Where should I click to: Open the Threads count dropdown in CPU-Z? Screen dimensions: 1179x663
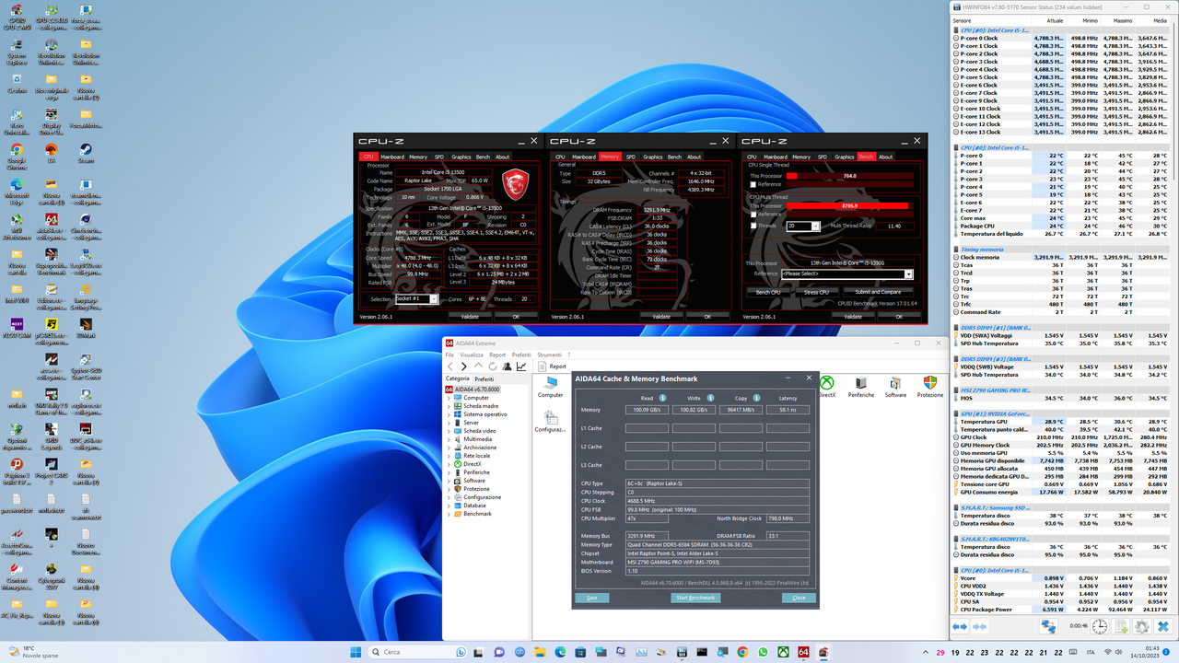[816, 226]
